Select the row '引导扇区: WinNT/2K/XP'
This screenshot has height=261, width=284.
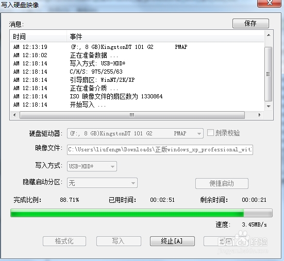pyautogui.click(x=137, y=80)
